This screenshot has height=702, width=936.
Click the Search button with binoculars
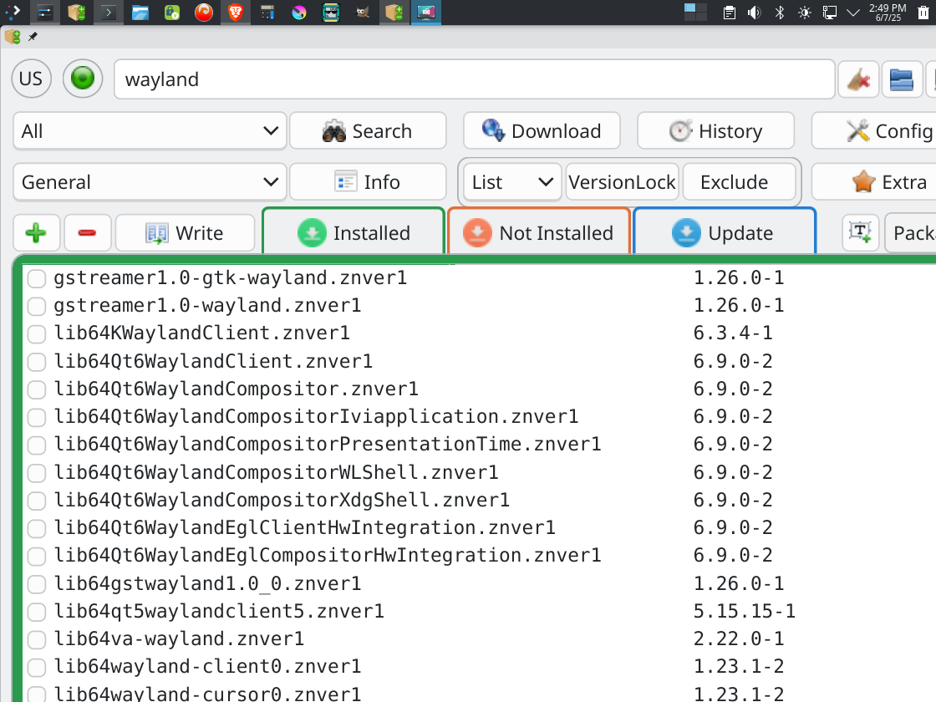tap(368, 130)
